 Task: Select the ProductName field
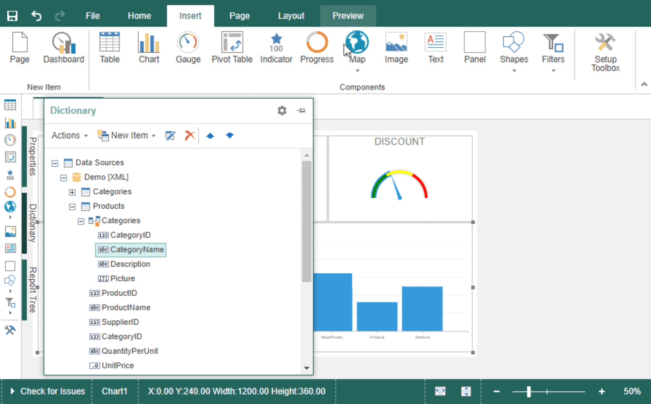(120, 308)
